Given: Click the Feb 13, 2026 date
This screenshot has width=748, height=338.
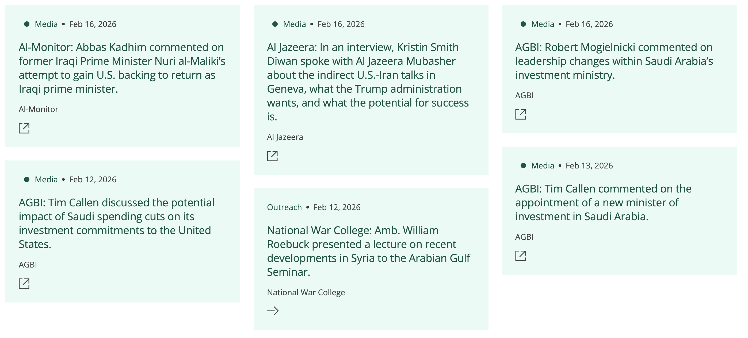Looking at the screenshot, I should tap(589, 166).
